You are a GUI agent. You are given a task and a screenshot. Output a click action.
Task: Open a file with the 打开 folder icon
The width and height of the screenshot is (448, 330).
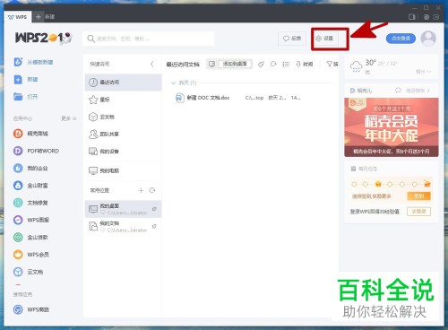(18, 97)
